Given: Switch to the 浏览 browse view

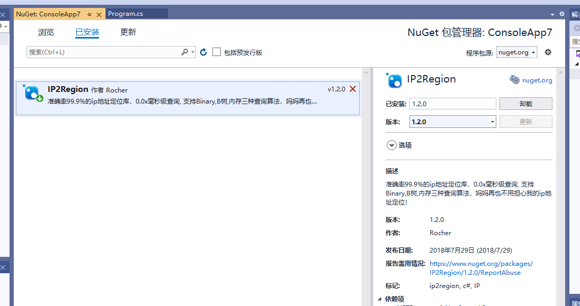Looking at the screenshot, I should [46, 32].
